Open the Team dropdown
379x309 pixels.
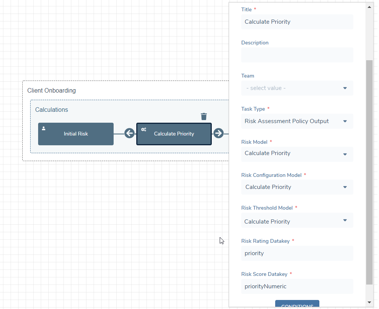coord(297,88)
